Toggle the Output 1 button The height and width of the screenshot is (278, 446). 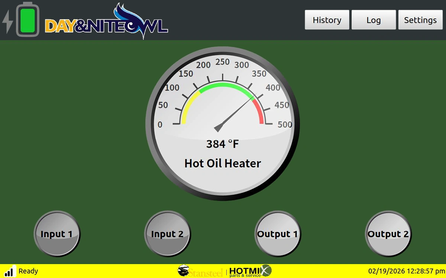click(278, 234)
